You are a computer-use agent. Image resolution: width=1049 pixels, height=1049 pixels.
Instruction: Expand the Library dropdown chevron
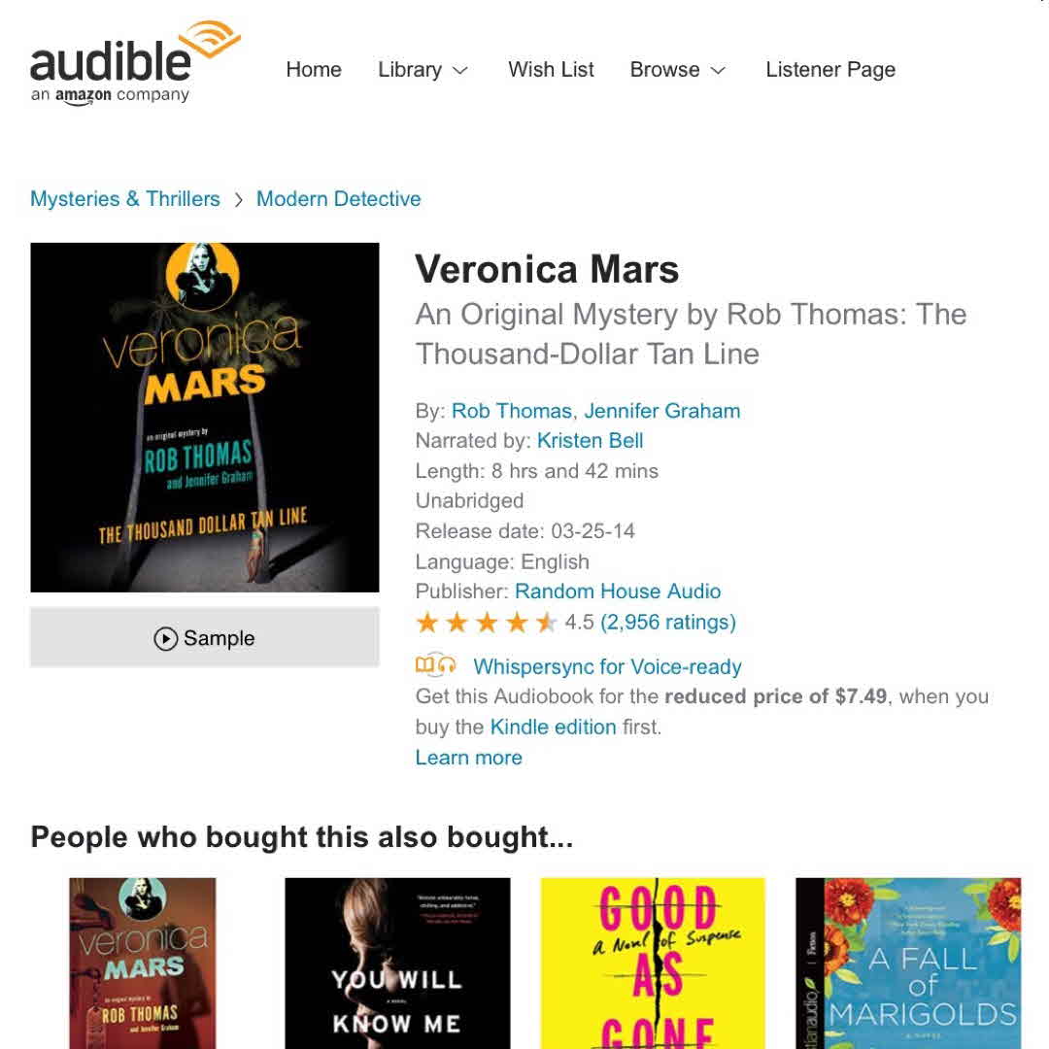pos(460,70)
